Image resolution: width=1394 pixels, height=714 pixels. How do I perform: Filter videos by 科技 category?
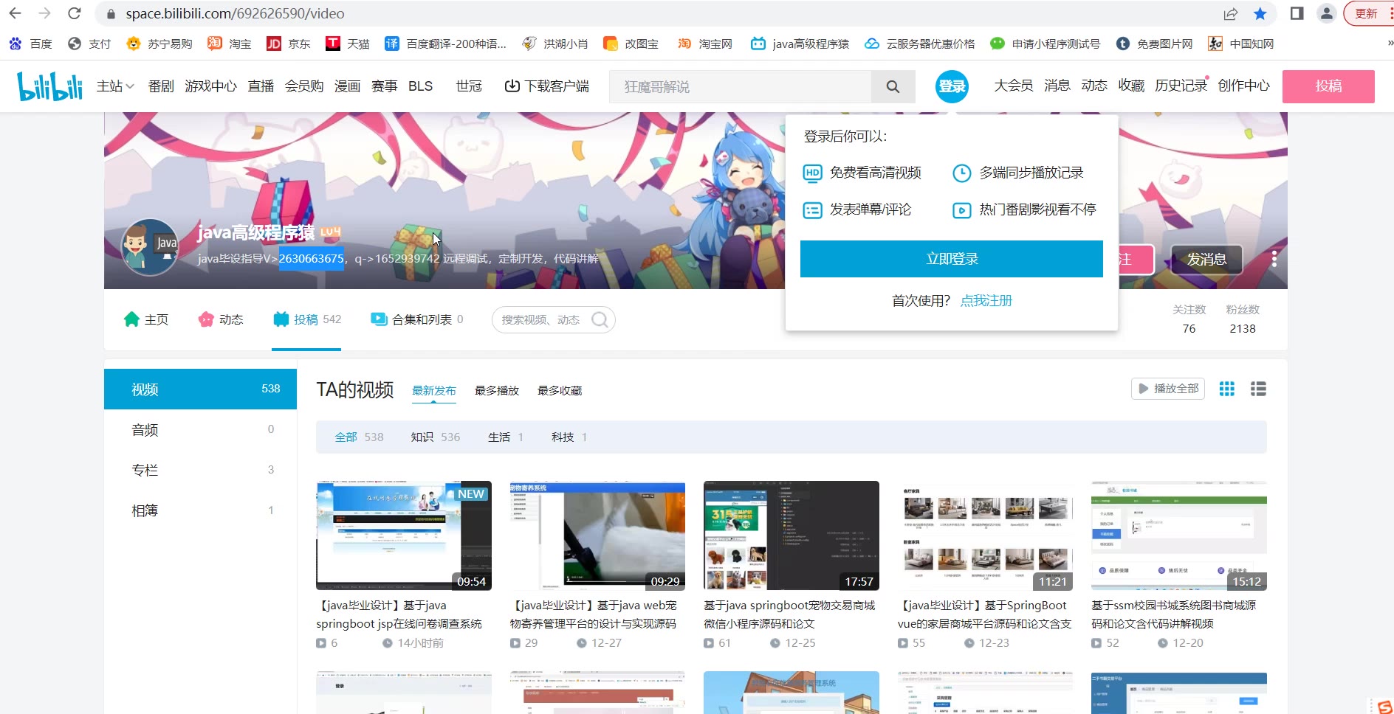tap(569, 437)
